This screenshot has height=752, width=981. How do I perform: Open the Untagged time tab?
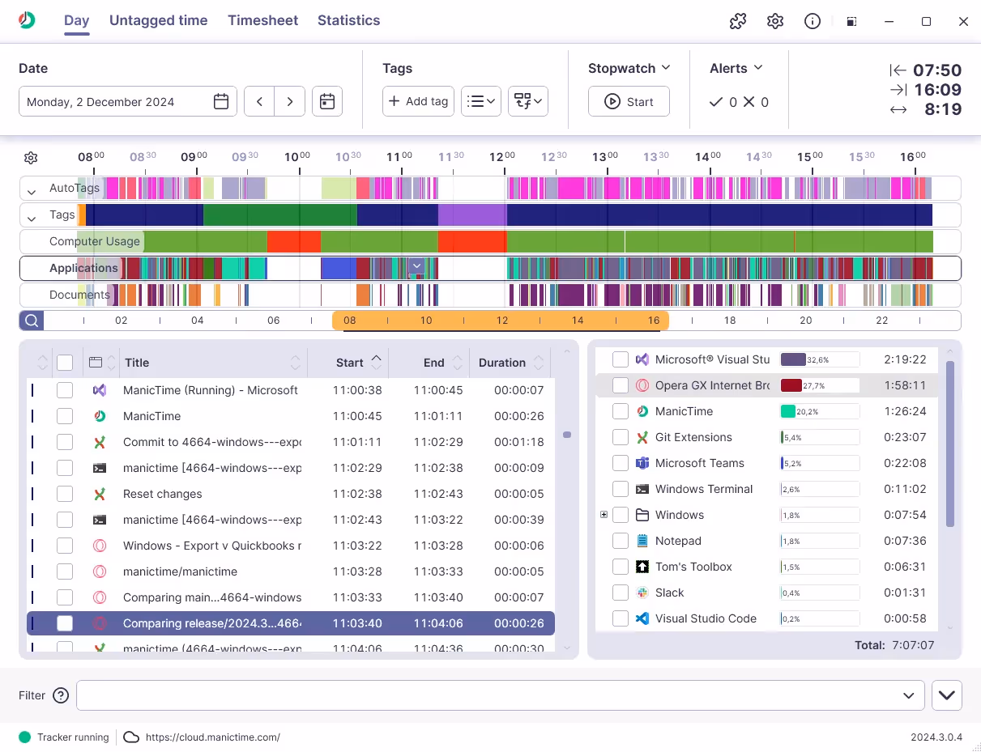tap(159, 20)
